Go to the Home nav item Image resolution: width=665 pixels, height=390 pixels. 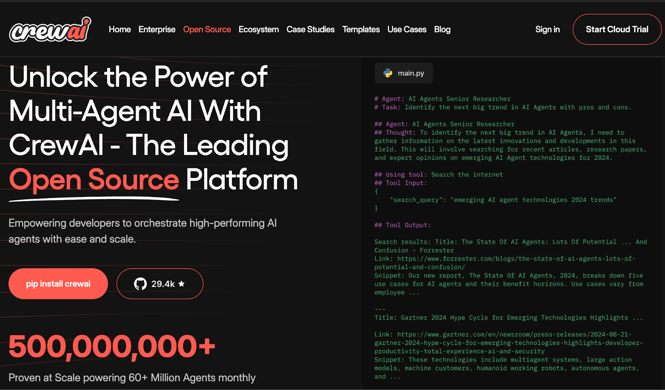click(x=120, y=30)
